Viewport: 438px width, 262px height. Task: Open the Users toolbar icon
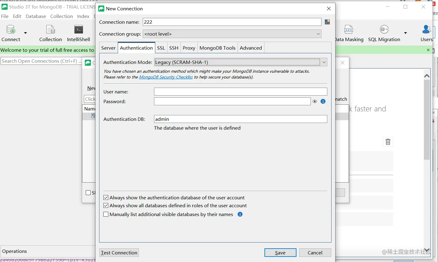pyautogui.click(x=426, y=33)
